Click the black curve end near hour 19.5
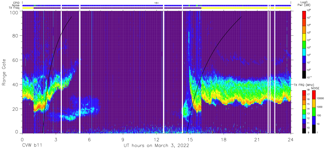327x151 pixels. (241, 17)
